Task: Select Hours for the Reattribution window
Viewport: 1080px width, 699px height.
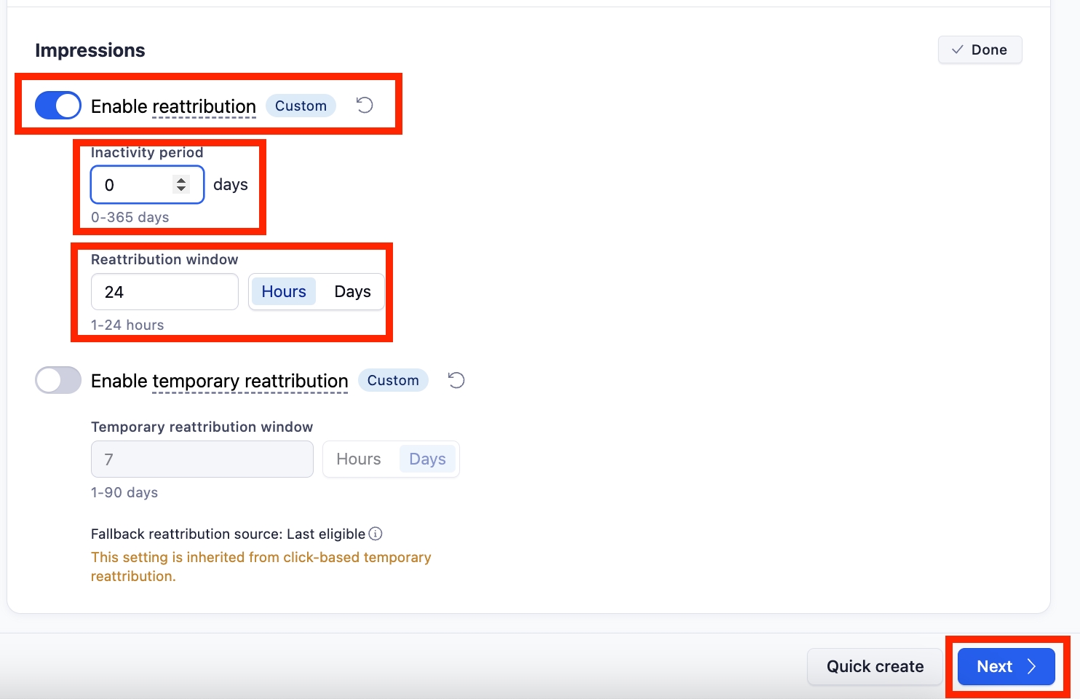Action: pos(284,292)
